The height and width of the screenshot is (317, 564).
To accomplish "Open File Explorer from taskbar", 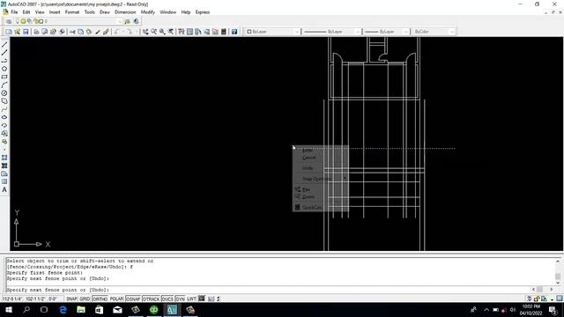I will pyautogui.click(x=81, y=310).
